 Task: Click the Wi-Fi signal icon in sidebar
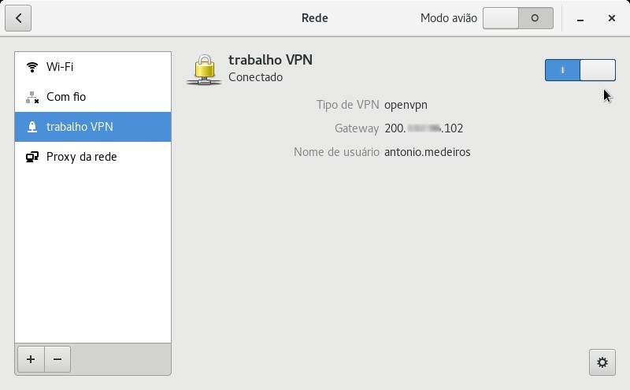31,67
